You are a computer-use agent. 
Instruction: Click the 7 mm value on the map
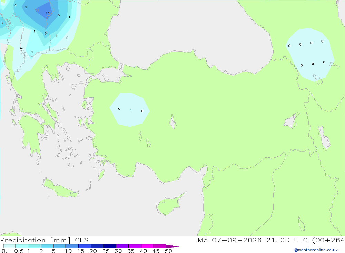tap(26, 8)
